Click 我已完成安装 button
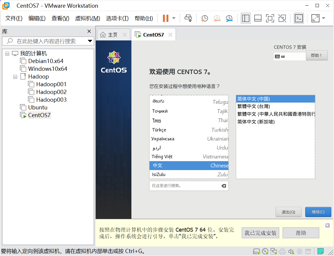Screen dimensions: 334x256 260,233
